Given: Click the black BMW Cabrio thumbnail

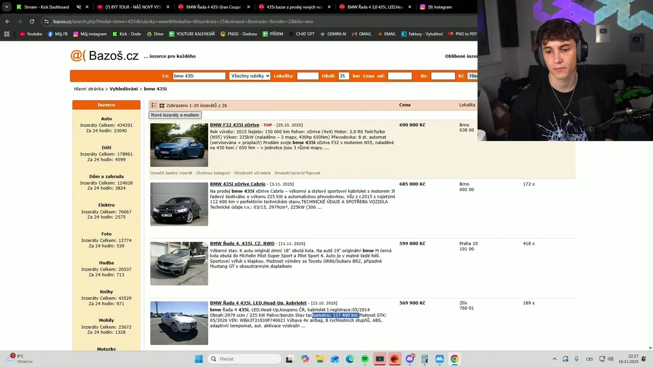Looking at the screenshot, I should coord(179,204).
